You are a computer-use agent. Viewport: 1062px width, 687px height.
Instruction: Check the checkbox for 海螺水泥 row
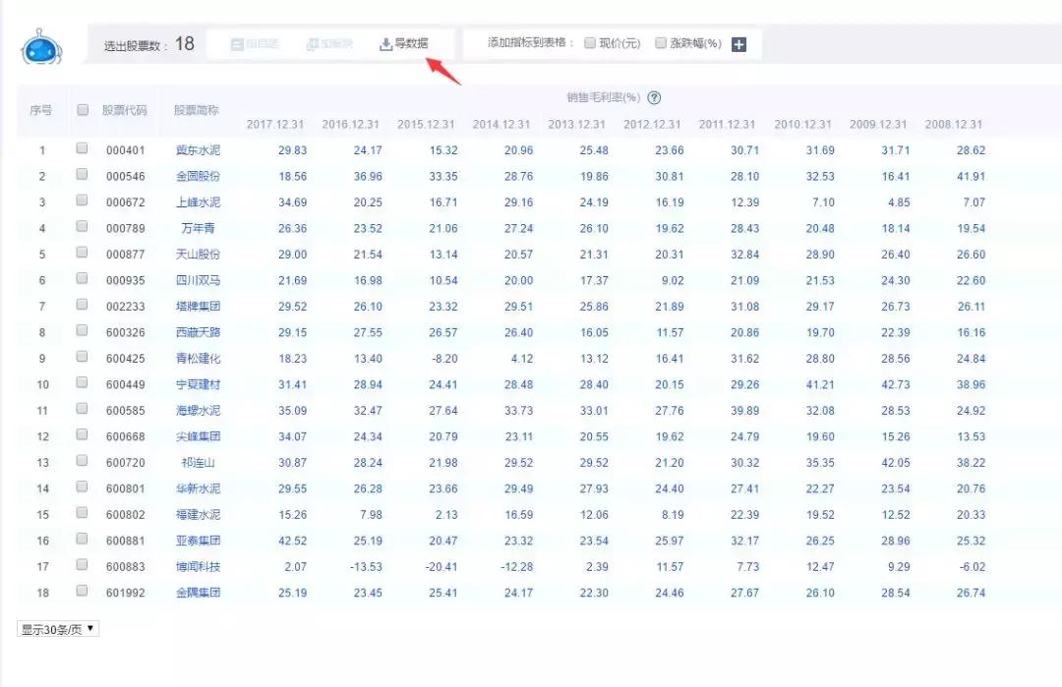tap(83, 410)
